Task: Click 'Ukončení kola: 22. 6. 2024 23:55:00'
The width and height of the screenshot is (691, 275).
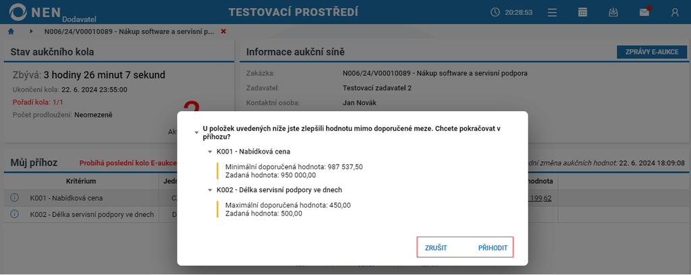Action: coord(70,90)
